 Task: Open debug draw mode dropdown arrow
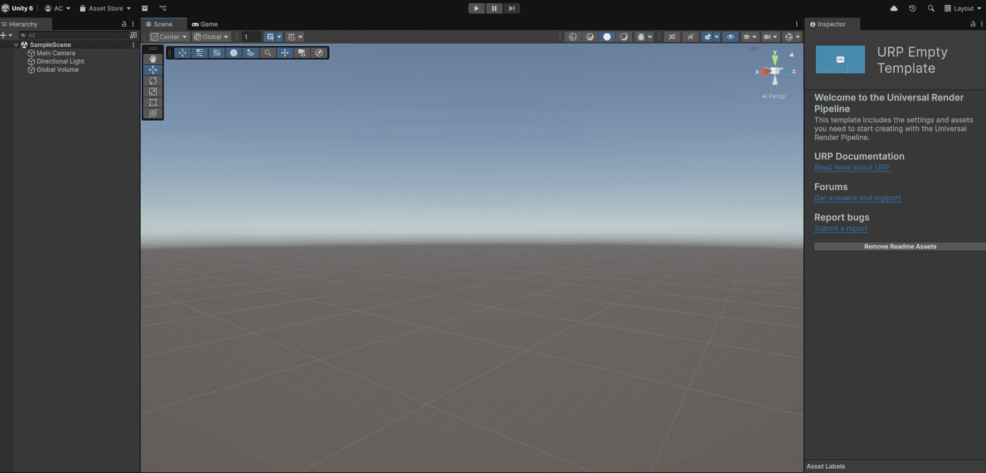coord(650,37)
